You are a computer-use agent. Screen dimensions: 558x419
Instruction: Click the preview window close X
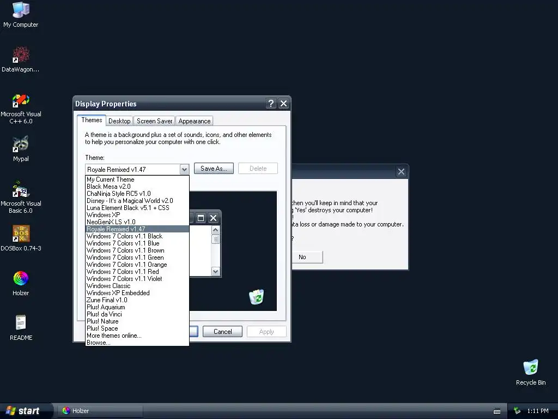(213, 218)
